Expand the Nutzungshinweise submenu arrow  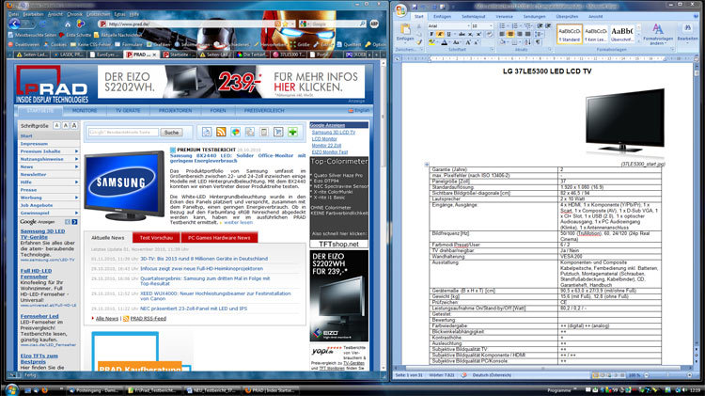(x=76, y=159)
